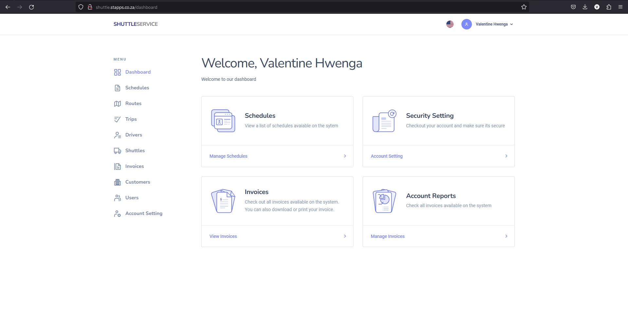Click the Pocket save icon in toolbar
The image size is (628, 323).
point(573,7)
